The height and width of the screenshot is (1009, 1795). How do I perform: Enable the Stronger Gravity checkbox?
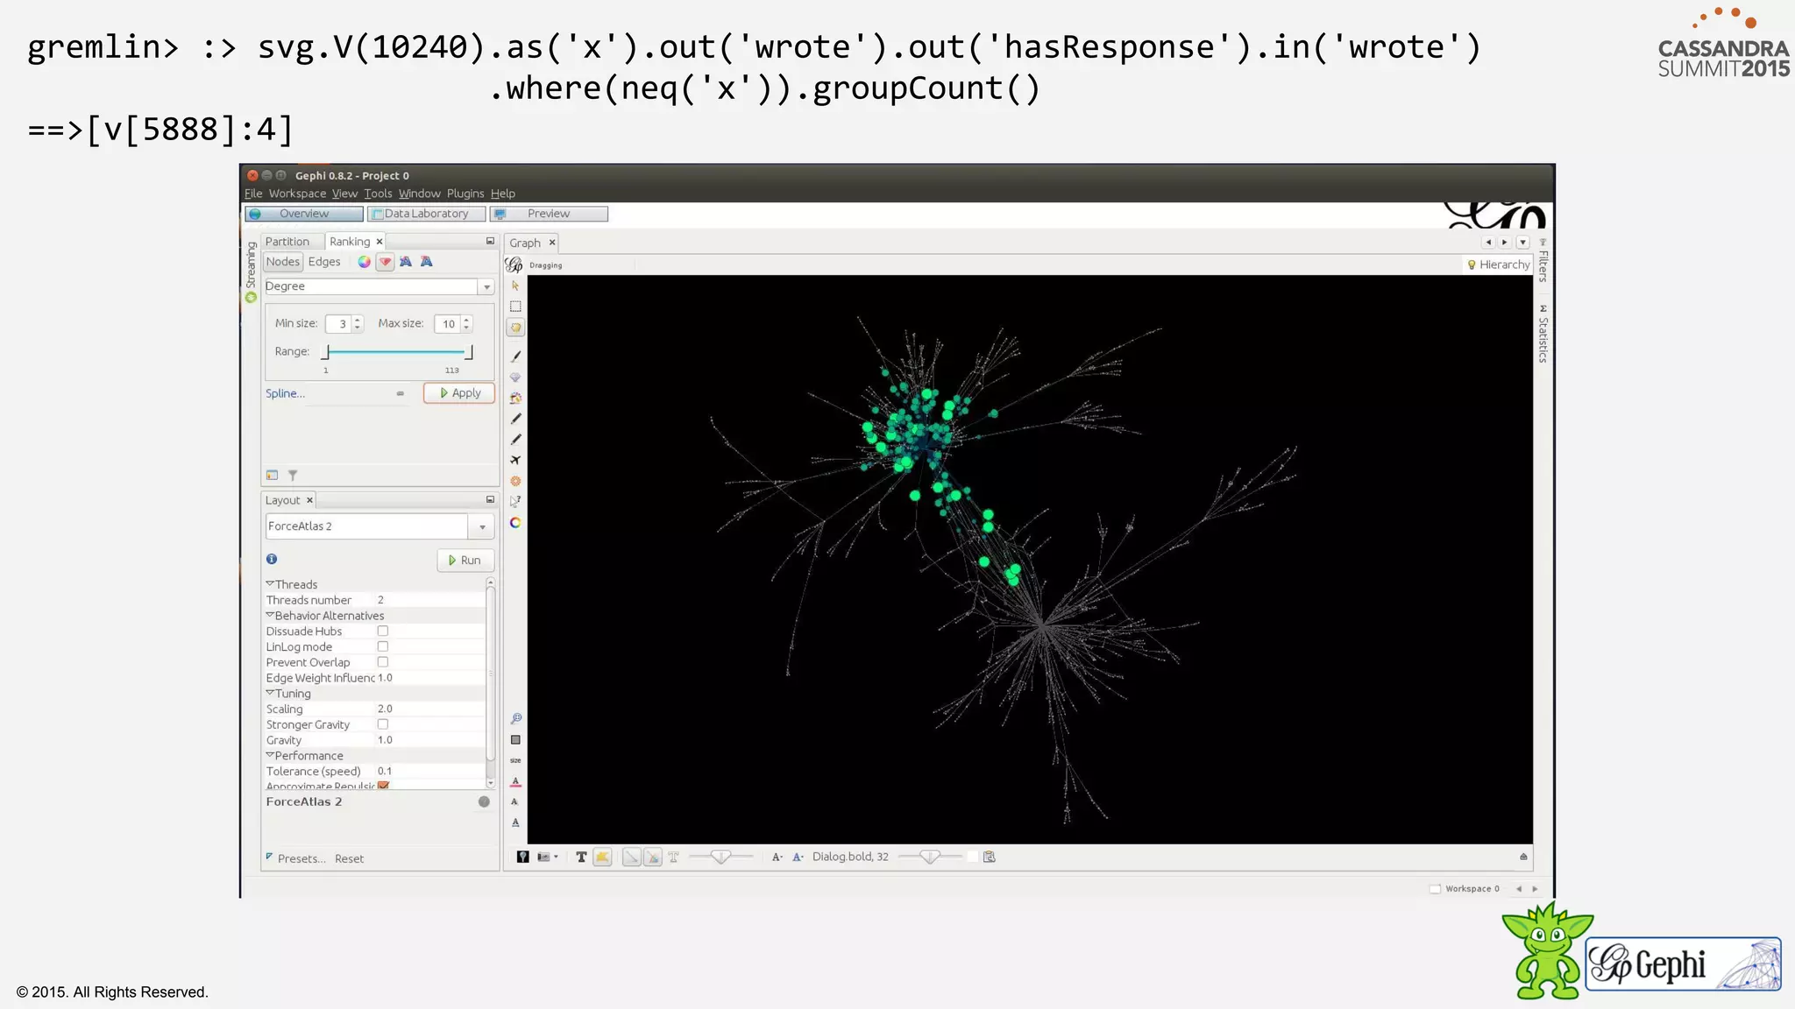coord(383,724)
